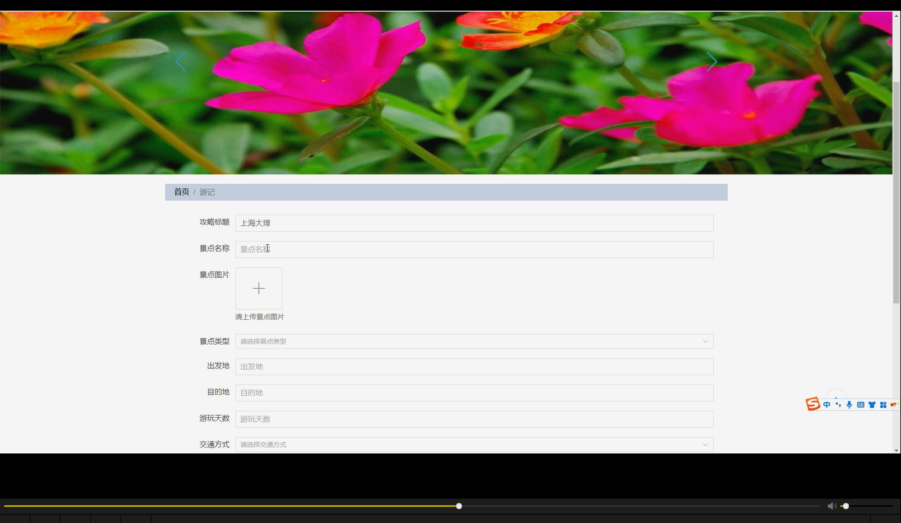Start voice input with Sogou microphone icon
The image size is (901, 523).
click(849, 405)
